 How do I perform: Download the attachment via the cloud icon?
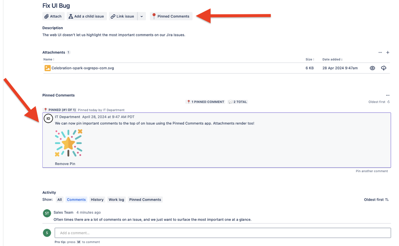pos(383,68)
